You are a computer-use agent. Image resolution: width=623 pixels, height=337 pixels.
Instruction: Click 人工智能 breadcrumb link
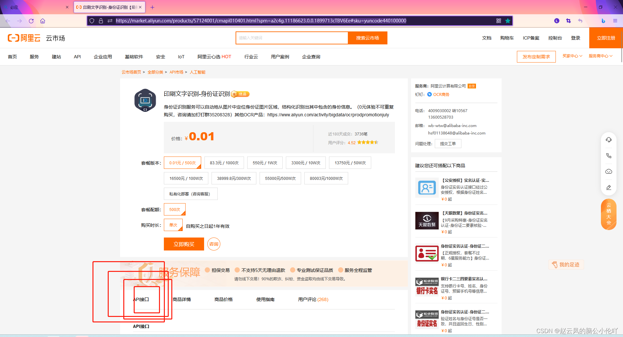point(198,72)
